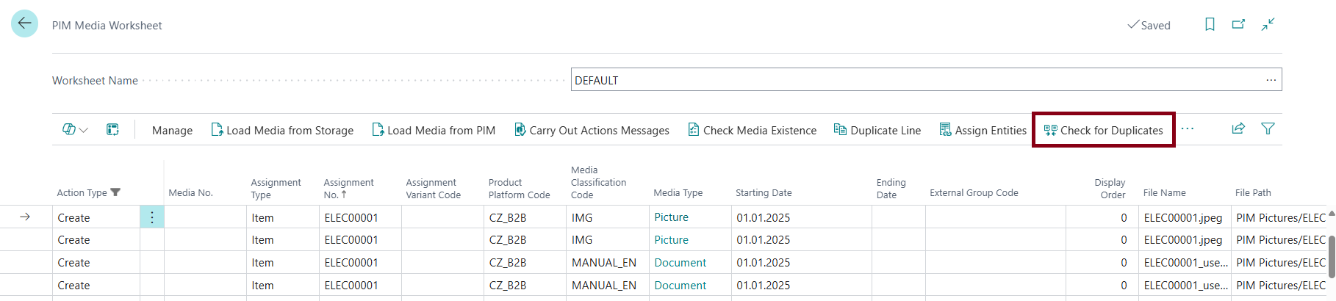Open Picture link in the first row
The height and width of the screenshot is (301, 1336).
point(671,217)
